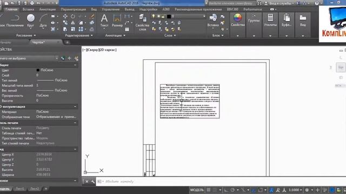Click the black layer color swatch
This screenshot has height=194, width=346.
point(169,16)
